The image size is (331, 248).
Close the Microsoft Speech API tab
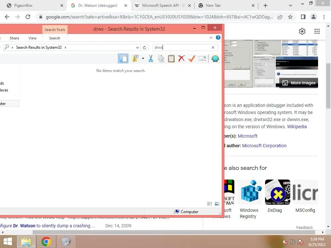click(x=189, y=6)
